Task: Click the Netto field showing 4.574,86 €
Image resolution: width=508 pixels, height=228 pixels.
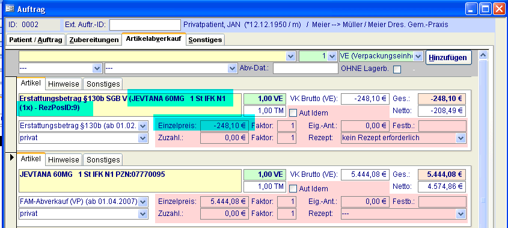Action: click(442, 187)
